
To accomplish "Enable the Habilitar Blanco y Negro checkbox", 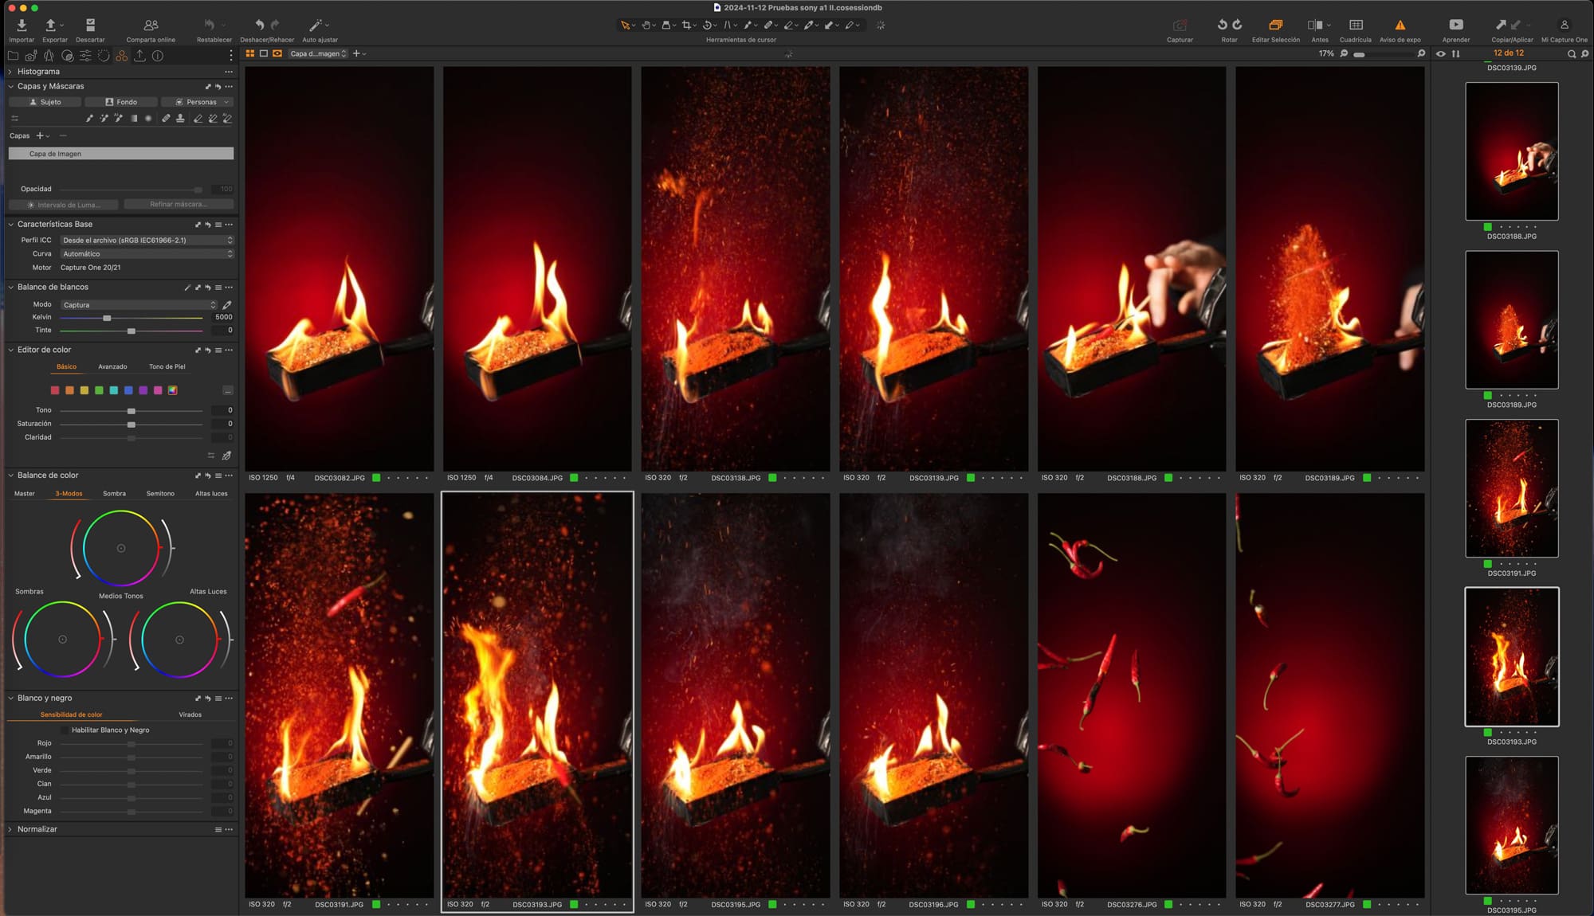I will [x=65, y=730].
